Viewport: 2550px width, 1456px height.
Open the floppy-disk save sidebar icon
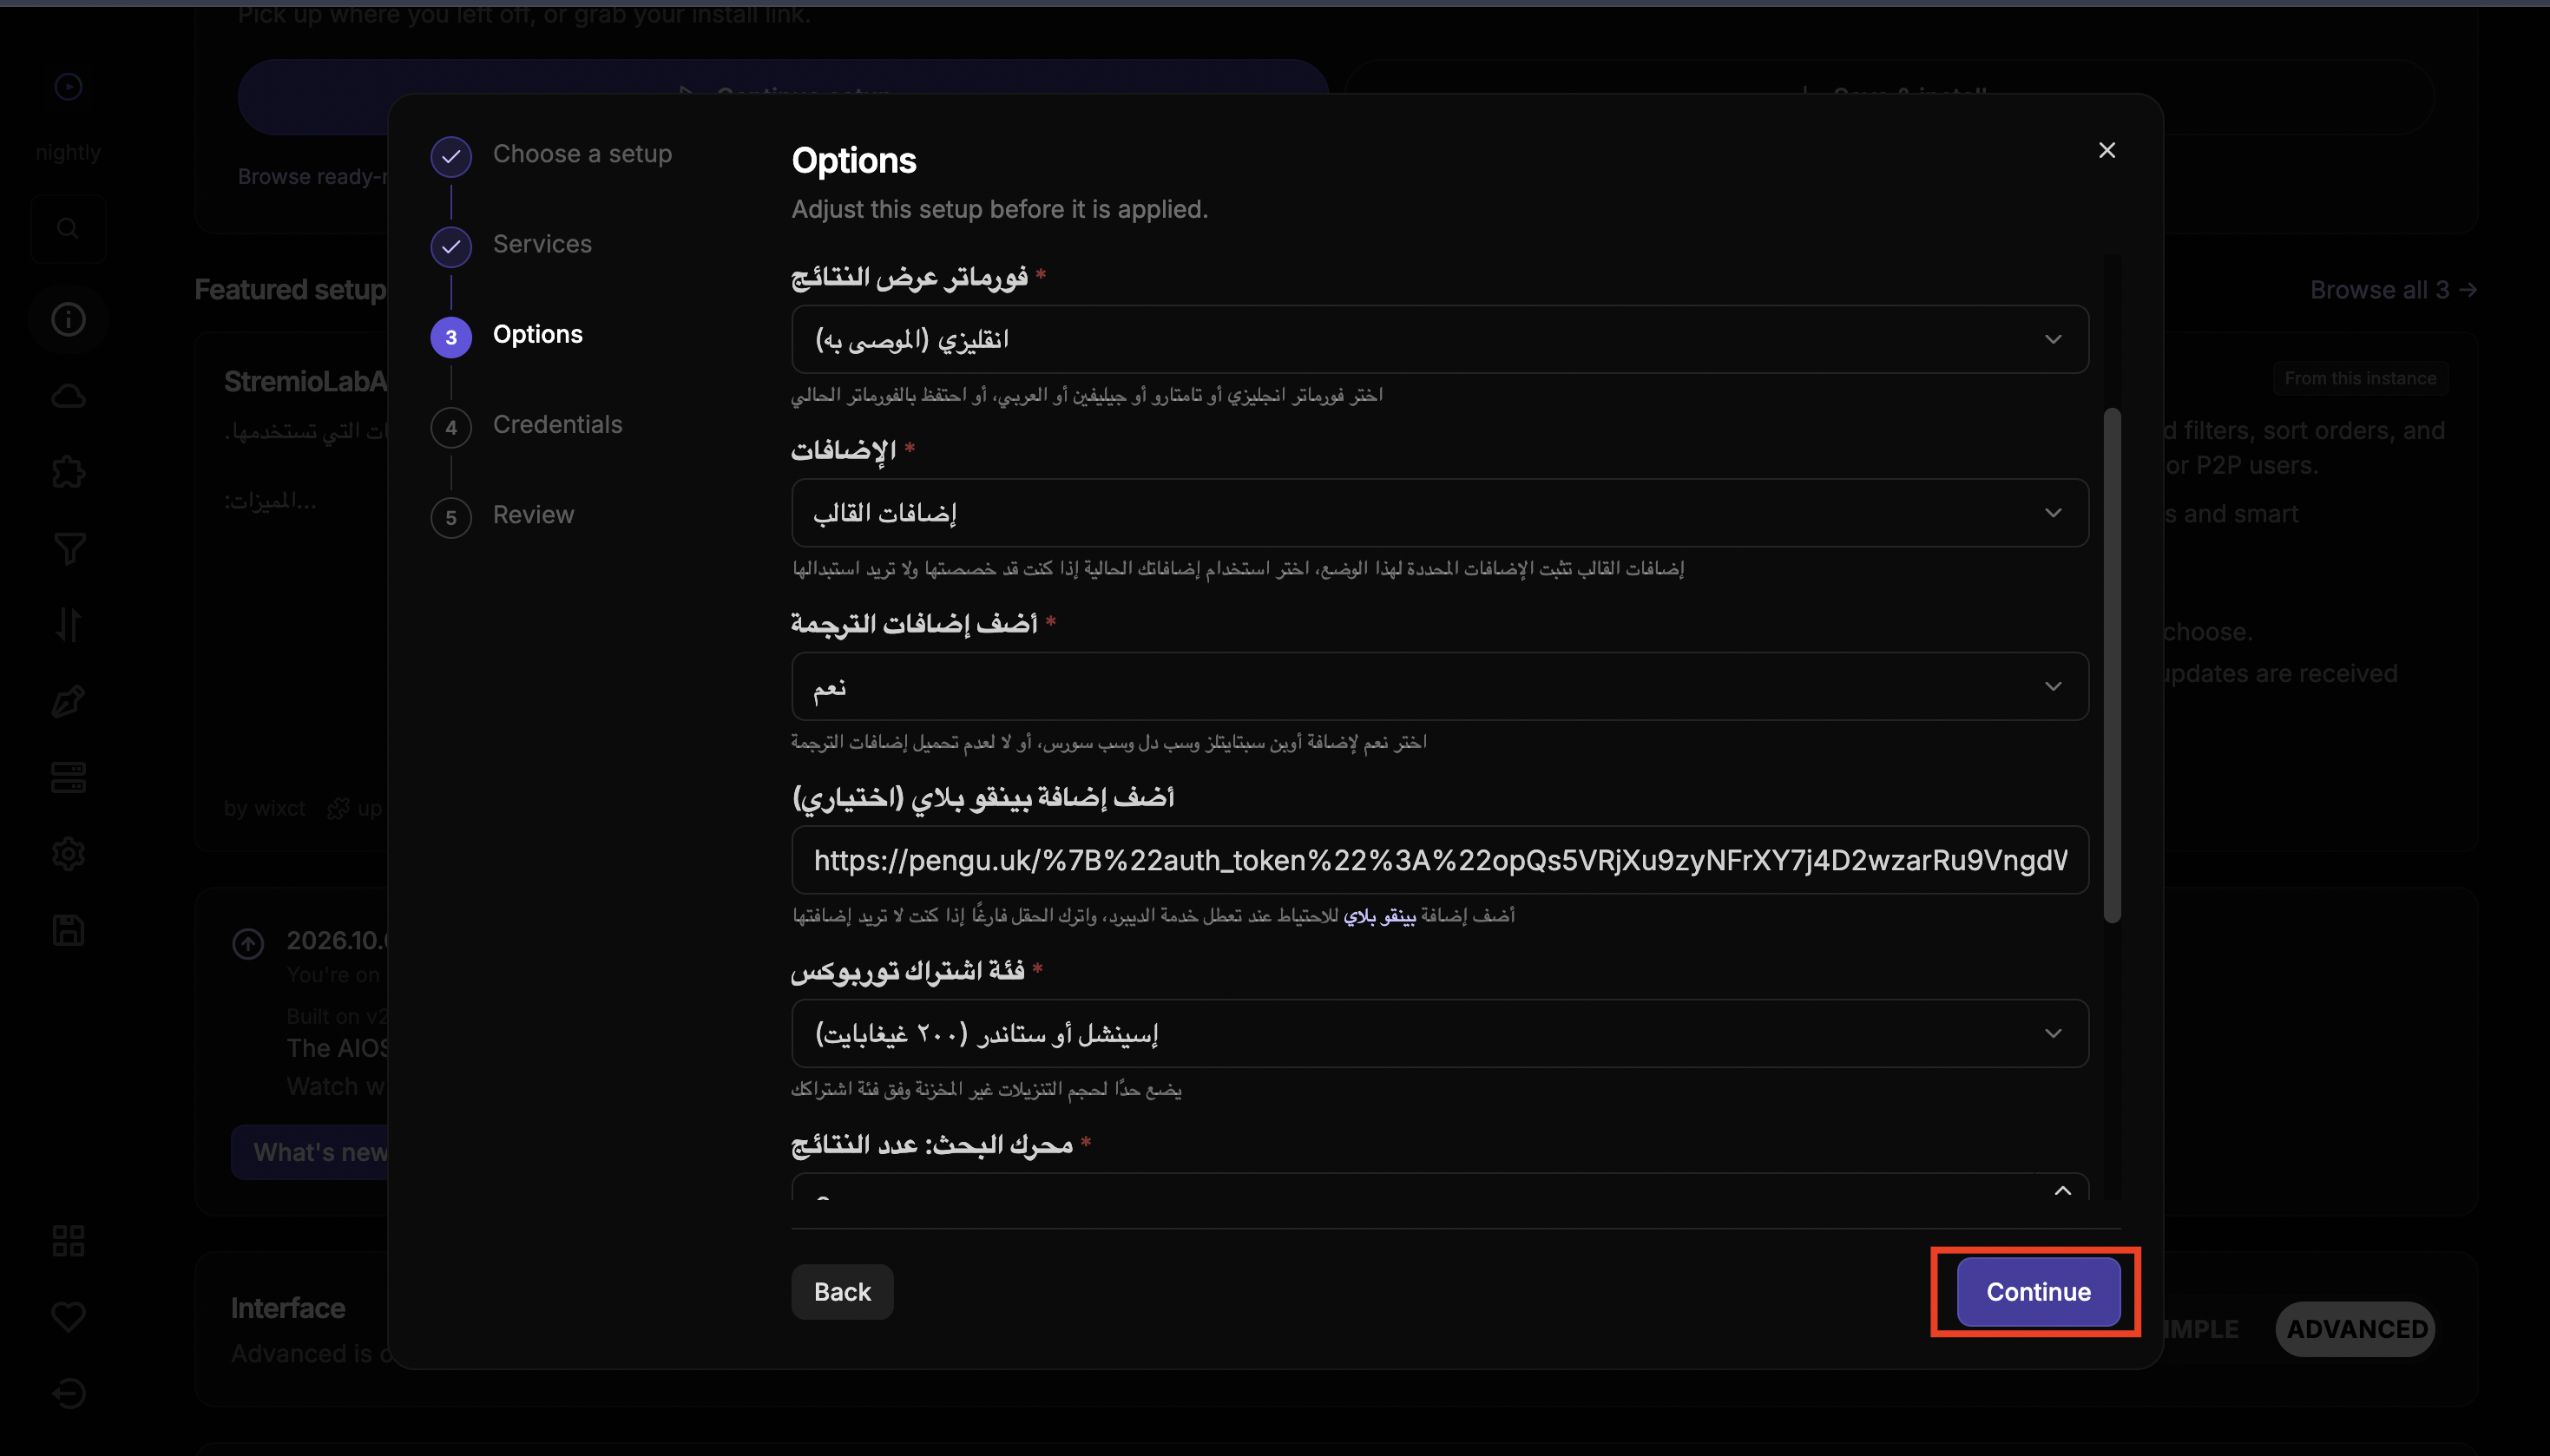pyautogui.click(x=68, y=930)
